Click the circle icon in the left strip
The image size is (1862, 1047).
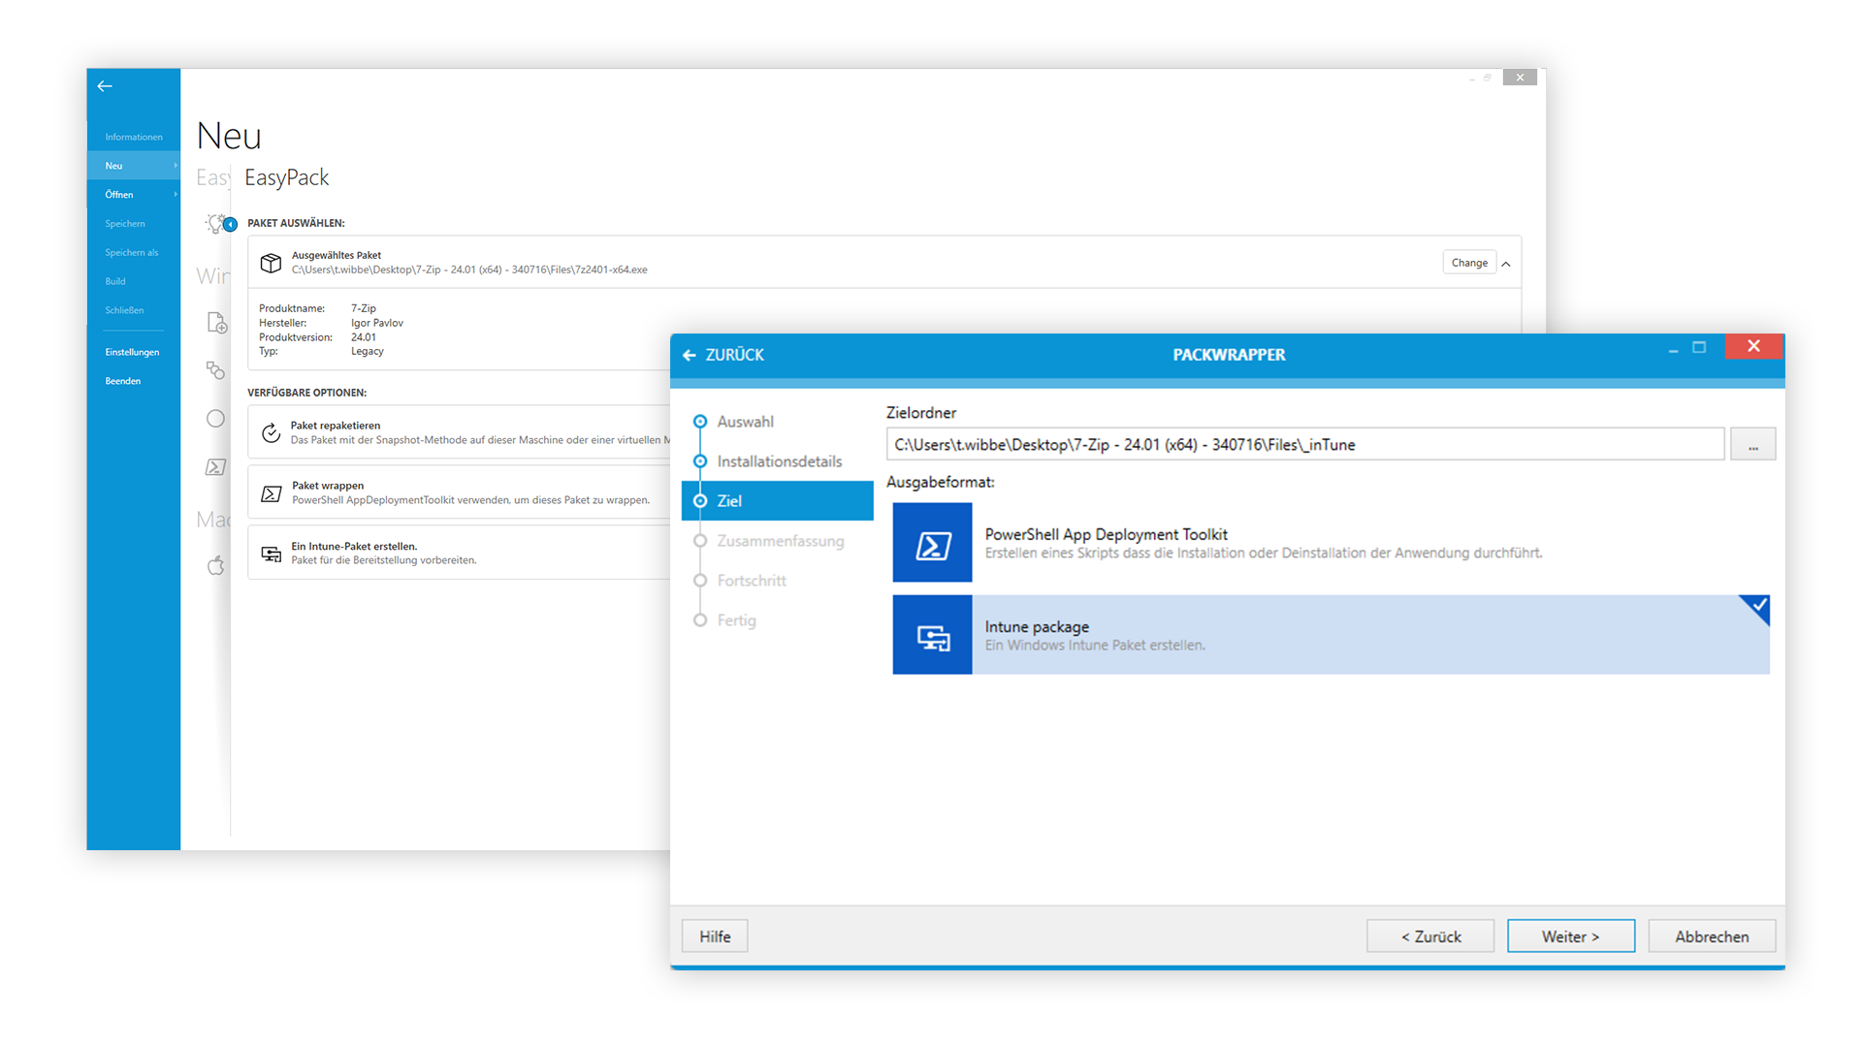[215, 418]
